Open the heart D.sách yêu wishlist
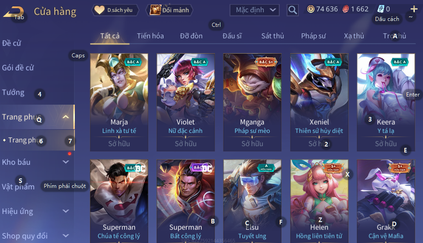The width and height of the screenshot is (423, 243). tap(115, 10)
